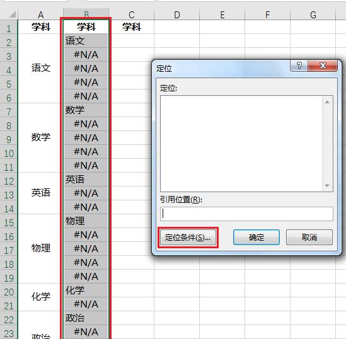Select row 22 header

click(9, 318)
